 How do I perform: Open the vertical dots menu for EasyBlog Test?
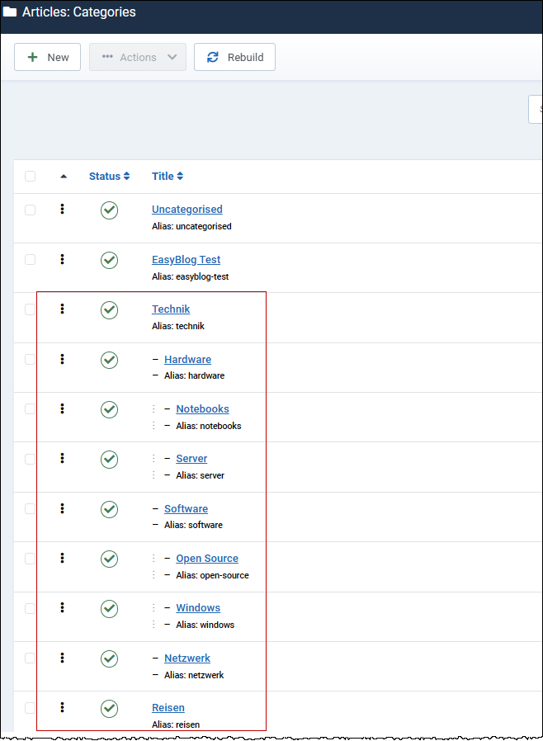[x=62, y=259]
